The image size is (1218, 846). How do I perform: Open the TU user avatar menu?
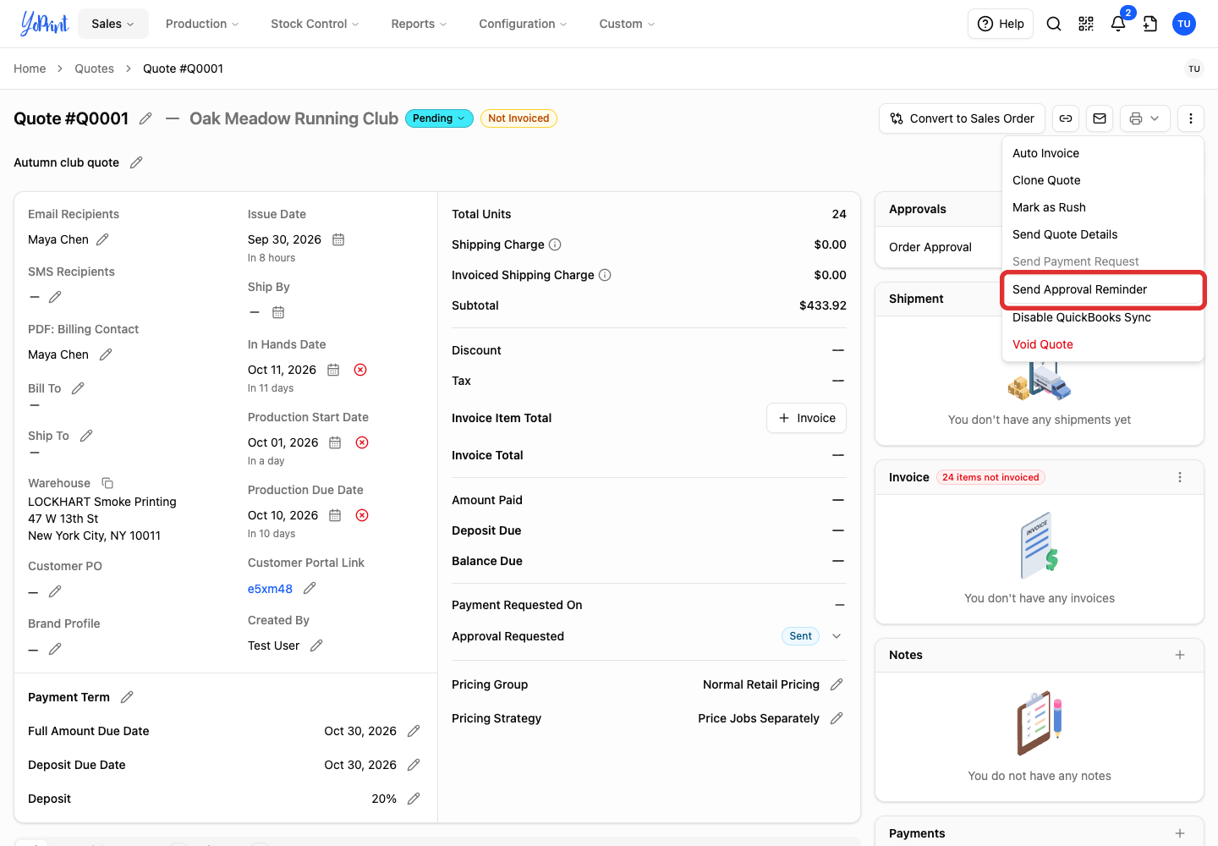coord(1184,24)
